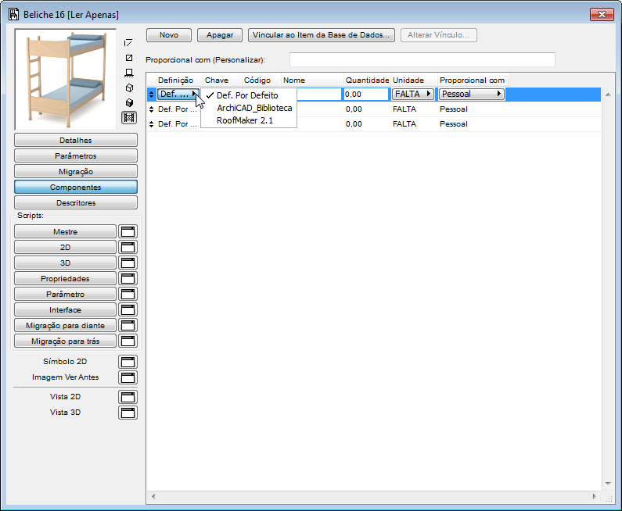Select the preview picture filmstrip icon

pyautogui.click(x=129, y=118)
